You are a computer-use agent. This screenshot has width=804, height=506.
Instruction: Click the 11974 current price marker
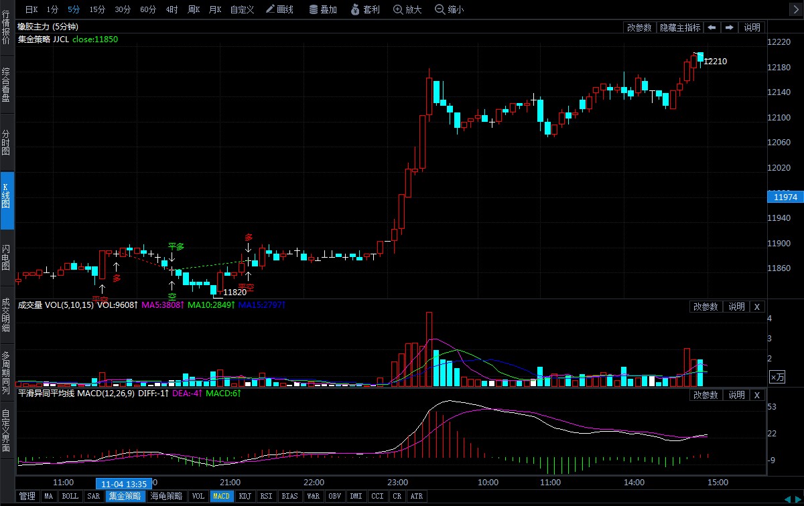click(785, 197)
